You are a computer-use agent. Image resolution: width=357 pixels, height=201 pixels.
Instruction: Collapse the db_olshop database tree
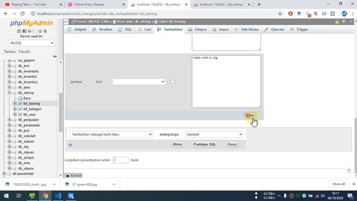pos(9,93)
